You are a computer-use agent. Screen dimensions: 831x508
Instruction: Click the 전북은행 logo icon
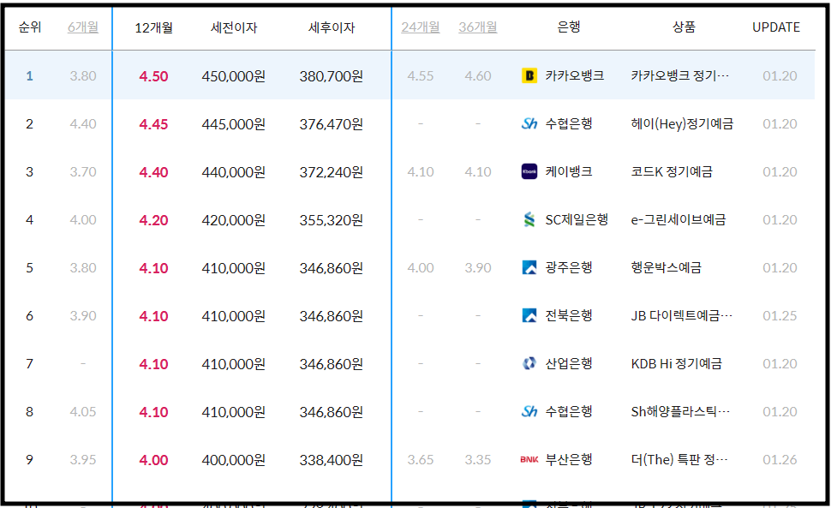point(529,316)
